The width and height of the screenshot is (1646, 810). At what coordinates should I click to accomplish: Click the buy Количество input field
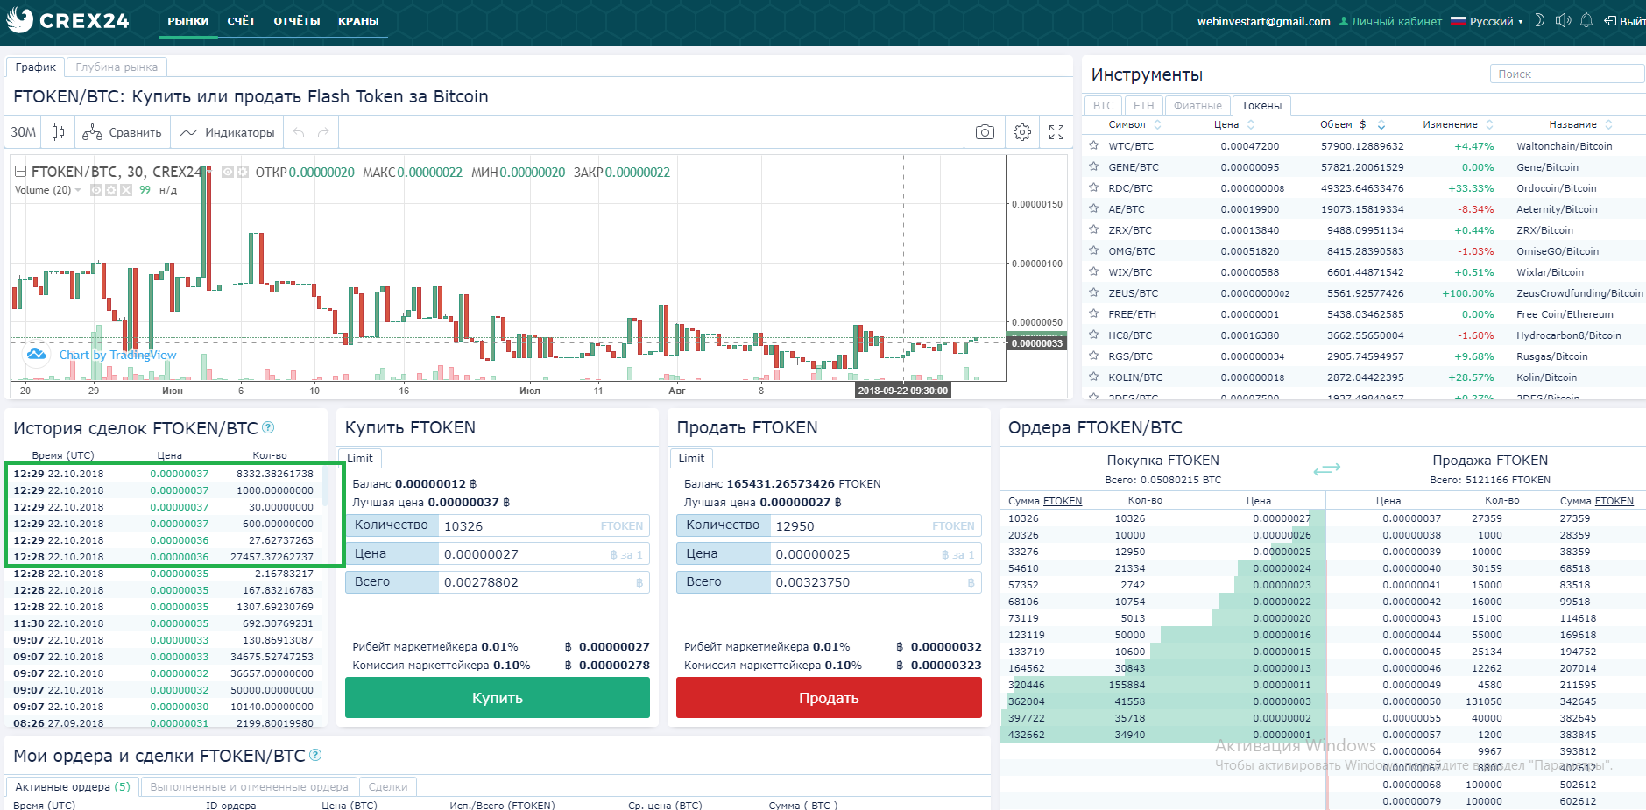click(543, 525)
